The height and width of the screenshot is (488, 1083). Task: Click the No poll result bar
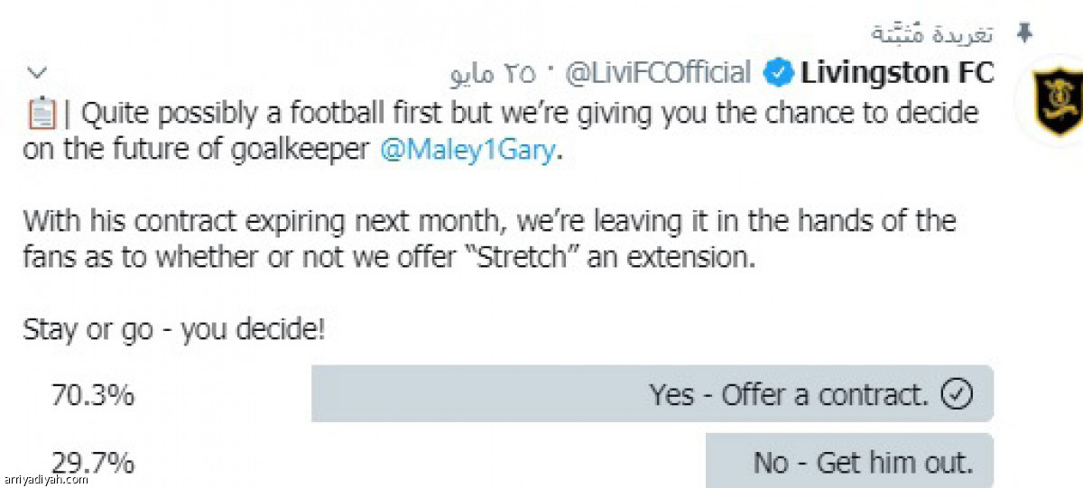point(849,461)
